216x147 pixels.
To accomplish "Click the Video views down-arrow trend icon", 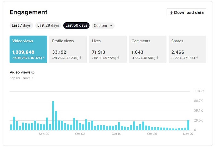I will click(44, 58).
